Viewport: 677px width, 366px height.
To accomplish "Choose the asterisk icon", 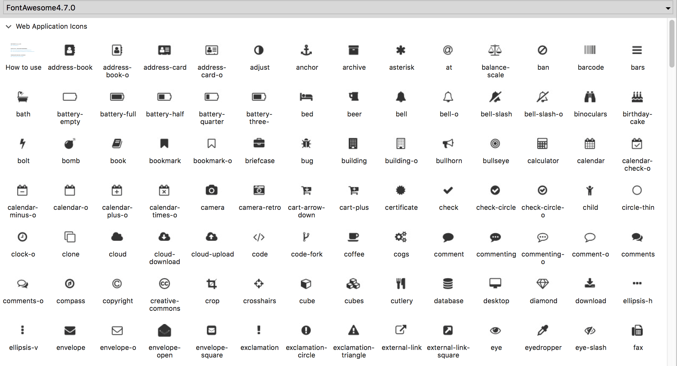I will pyautogui.click(x=401, y=50).
